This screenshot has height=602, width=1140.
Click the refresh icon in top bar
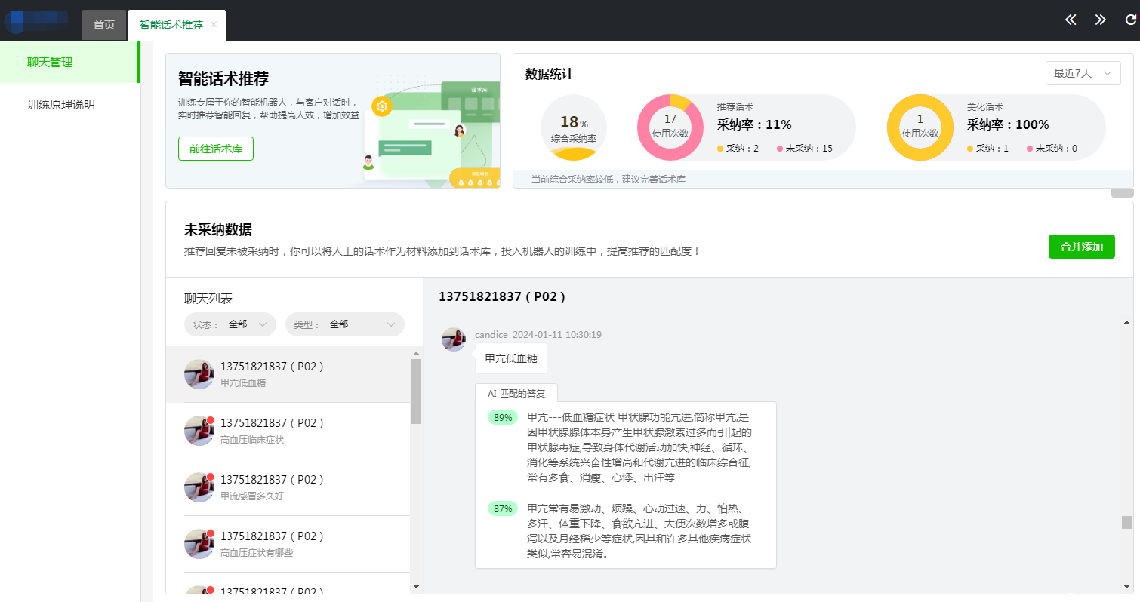click(x=1130, y=20)
